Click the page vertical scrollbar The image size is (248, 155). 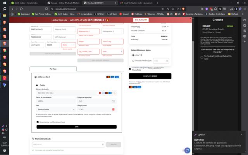(193, 85)
